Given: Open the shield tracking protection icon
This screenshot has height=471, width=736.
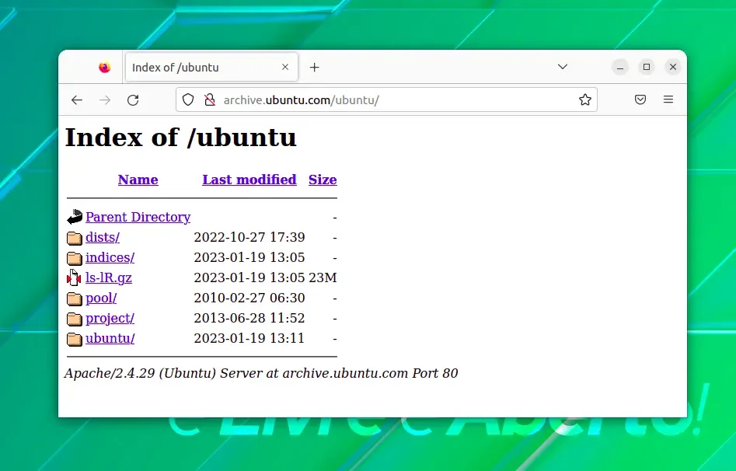Looking at the screenshot, I should pyautogui.click(x=188, y=99).
